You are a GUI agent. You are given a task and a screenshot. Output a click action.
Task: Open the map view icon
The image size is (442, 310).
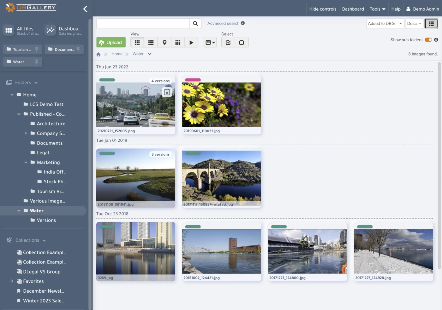pyautogui.click(x=164, y=42)
